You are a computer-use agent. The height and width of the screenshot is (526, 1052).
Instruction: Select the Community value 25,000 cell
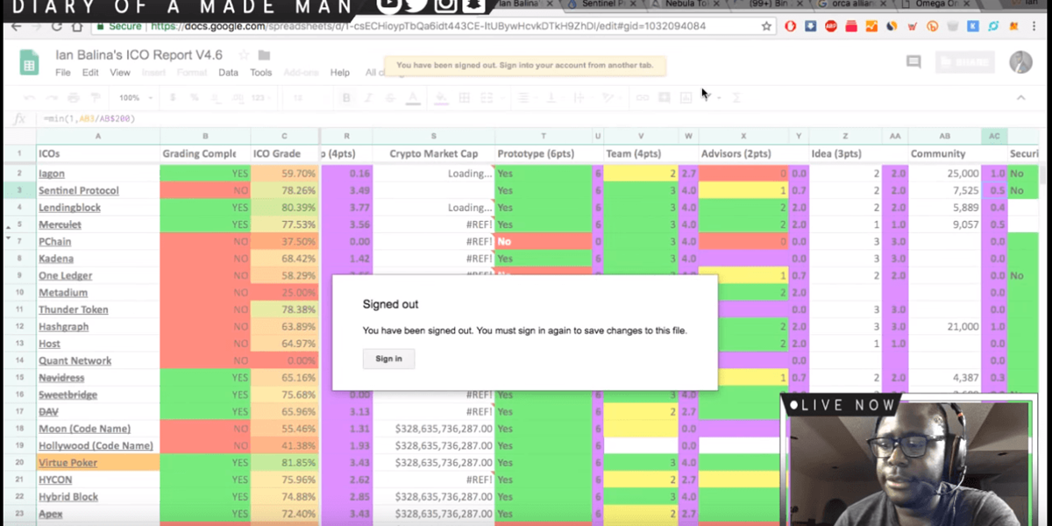coord(945,174)
